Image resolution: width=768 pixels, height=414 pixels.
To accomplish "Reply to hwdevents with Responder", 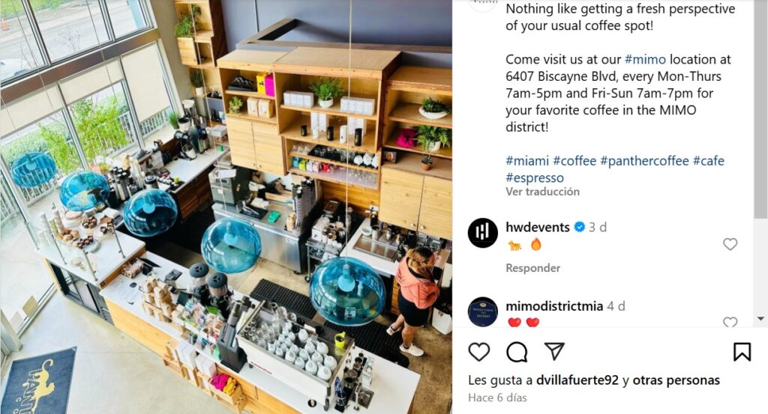I will [x=533, y=268].
